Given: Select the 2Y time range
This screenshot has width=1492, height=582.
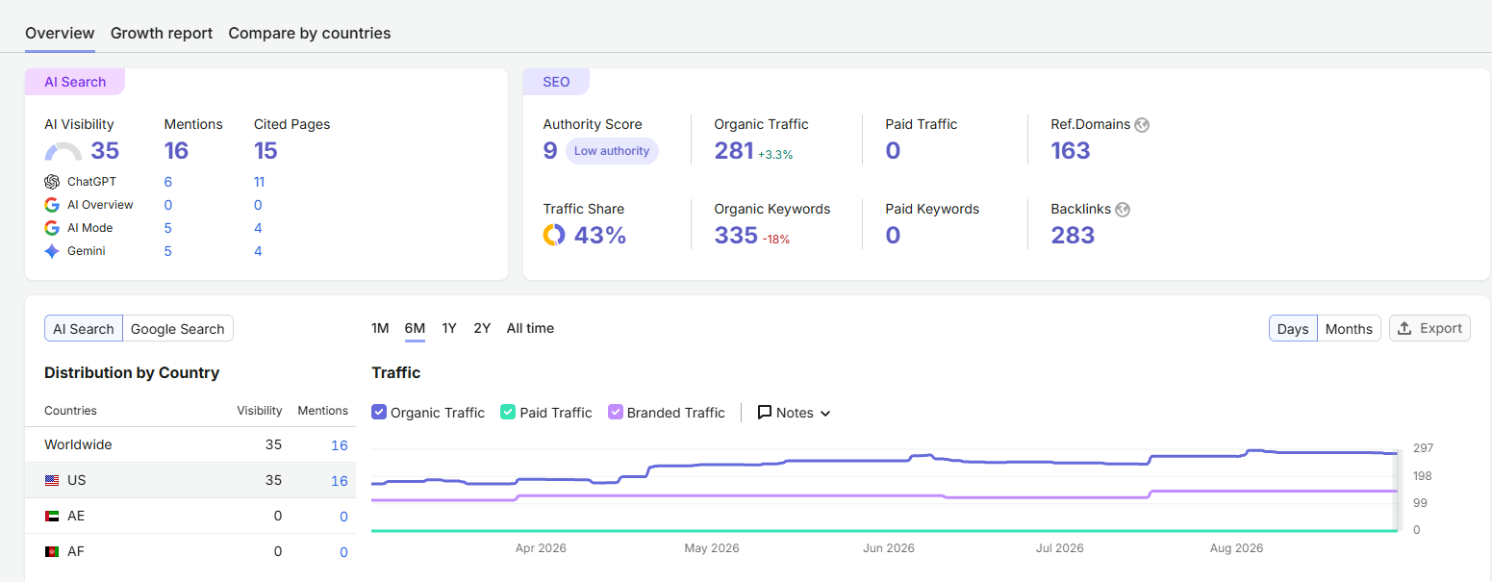Looking at the screenshot, I should pos(482,328).
